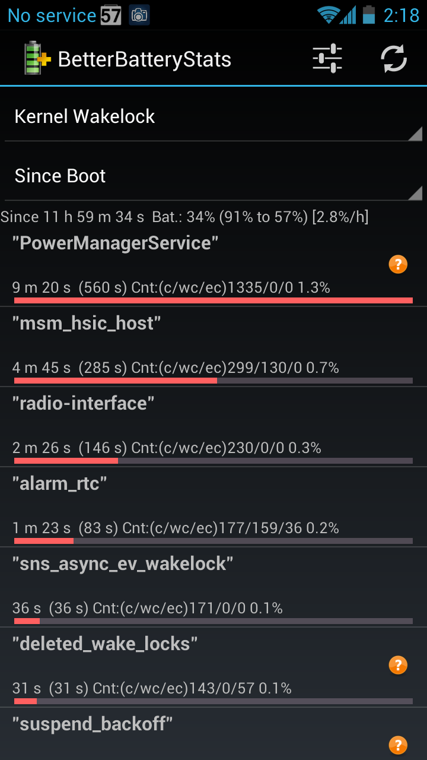Tap the screenshot camera status bar icon
This screenshot has width=427, height=760.
pyautogui.click(x=139, y=15)
